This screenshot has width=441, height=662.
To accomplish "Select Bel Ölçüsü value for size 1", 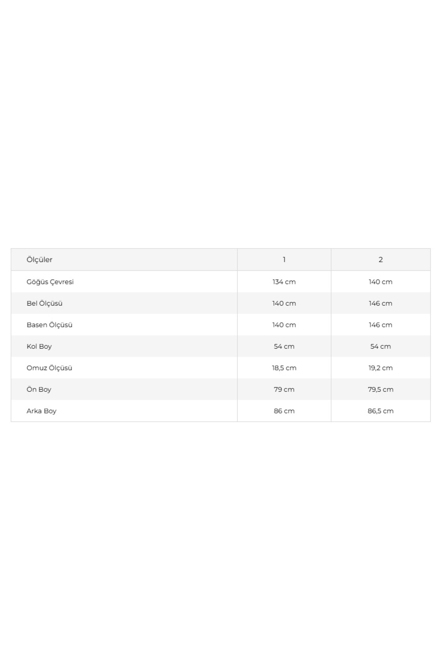I will (284, 303).
